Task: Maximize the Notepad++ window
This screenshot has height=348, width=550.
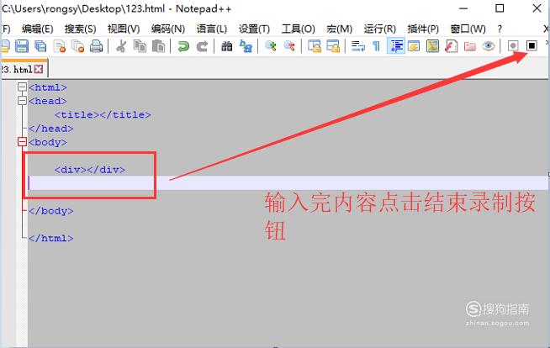Action: click(500, 8)
